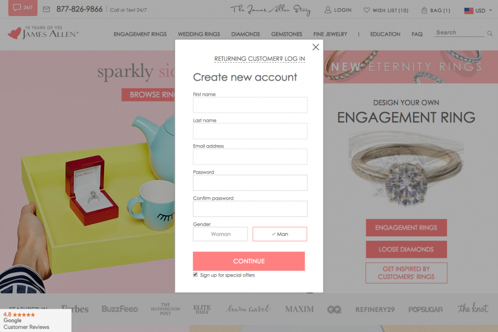View the Wish List heart icon
The width and height of the screenshot is (498, 332).
tap(367, 10)
